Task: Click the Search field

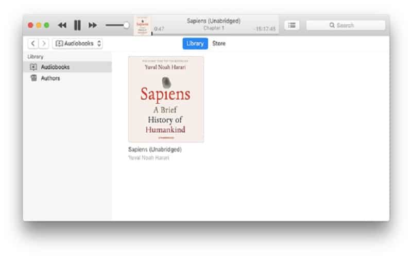Action: pyautogui.click(x=346, y=25)
